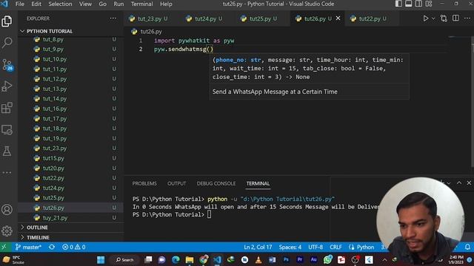Toggle secondary side bar visibility

point(418,4)
